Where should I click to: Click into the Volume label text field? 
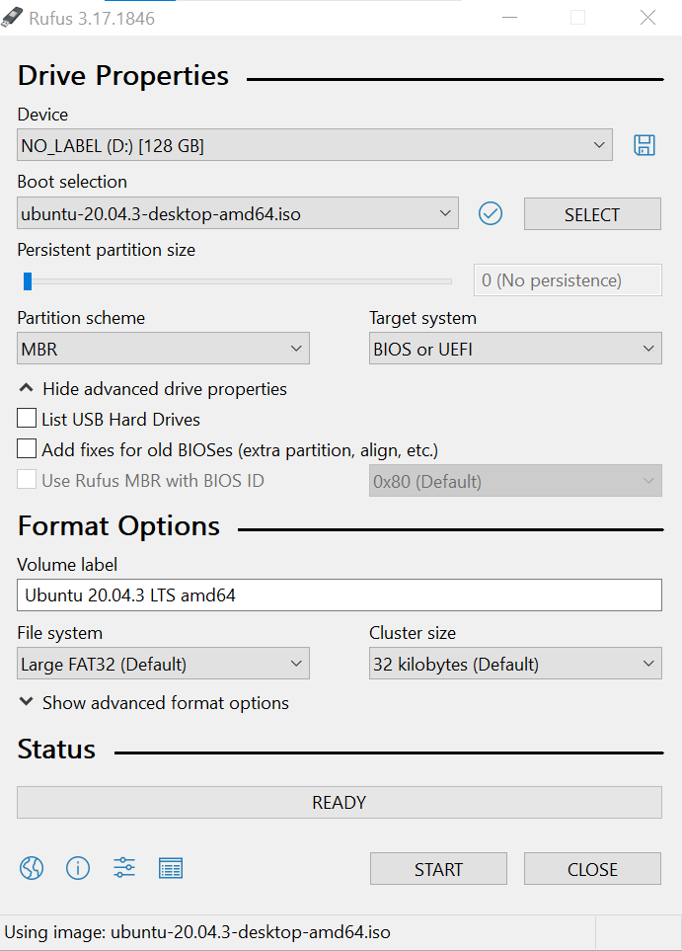click(x=340, y=594)
